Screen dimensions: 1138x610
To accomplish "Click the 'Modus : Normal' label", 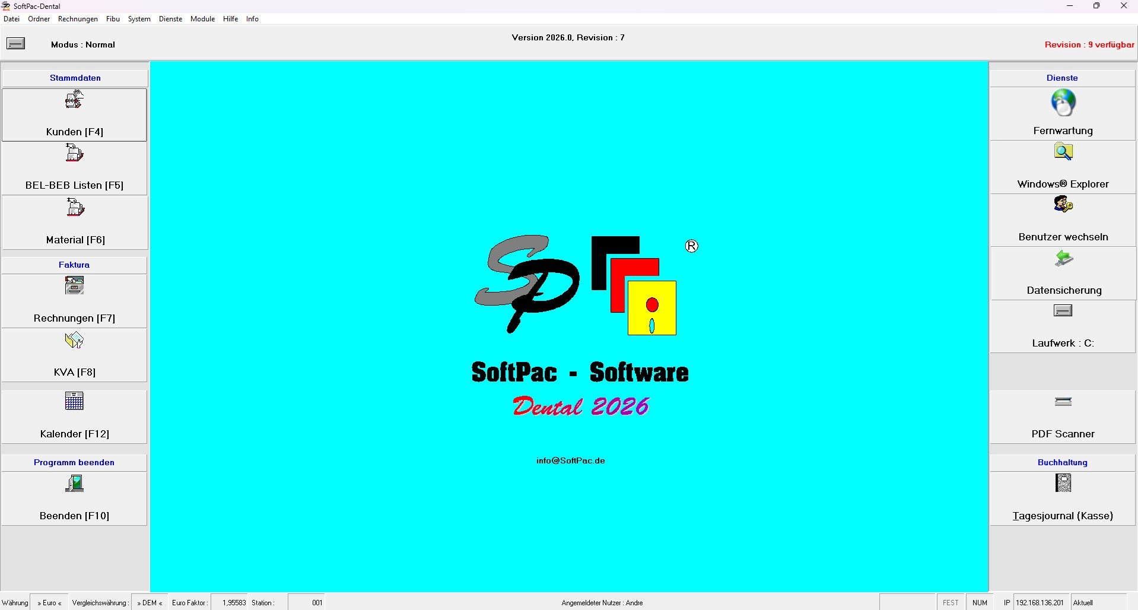I will pyautogui.click(x=83, y=45).
